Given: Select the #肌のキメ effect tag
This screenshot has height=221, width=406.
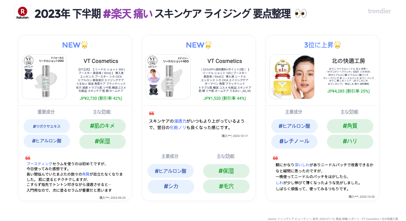Looking at the screenshot, I should (102, 126).
